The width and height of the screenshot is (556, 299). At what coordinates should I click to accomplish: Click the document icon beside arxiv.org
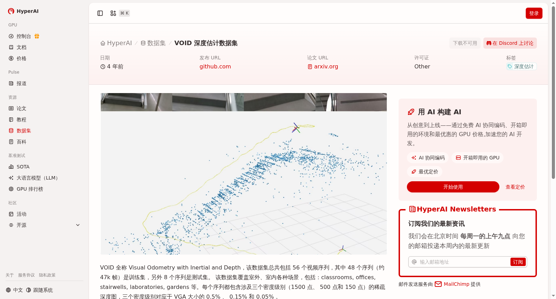tap(310, 67)
